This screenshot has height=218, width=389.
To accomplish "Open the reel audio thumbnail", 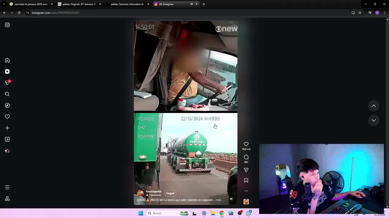I will click(x=246, y=202).
